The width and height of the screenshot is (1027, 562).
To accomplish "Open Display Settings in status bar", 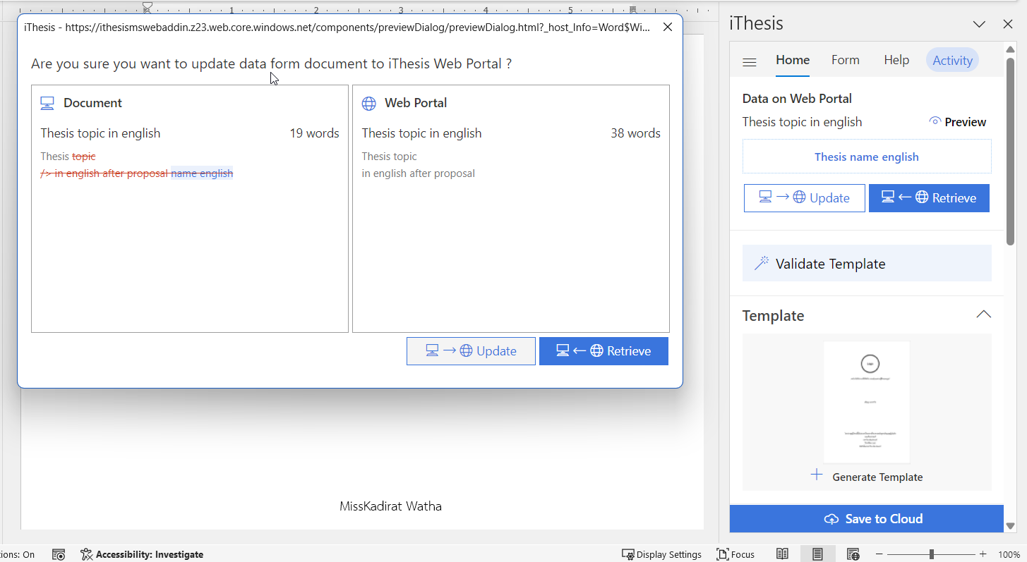I will (661, 555).
